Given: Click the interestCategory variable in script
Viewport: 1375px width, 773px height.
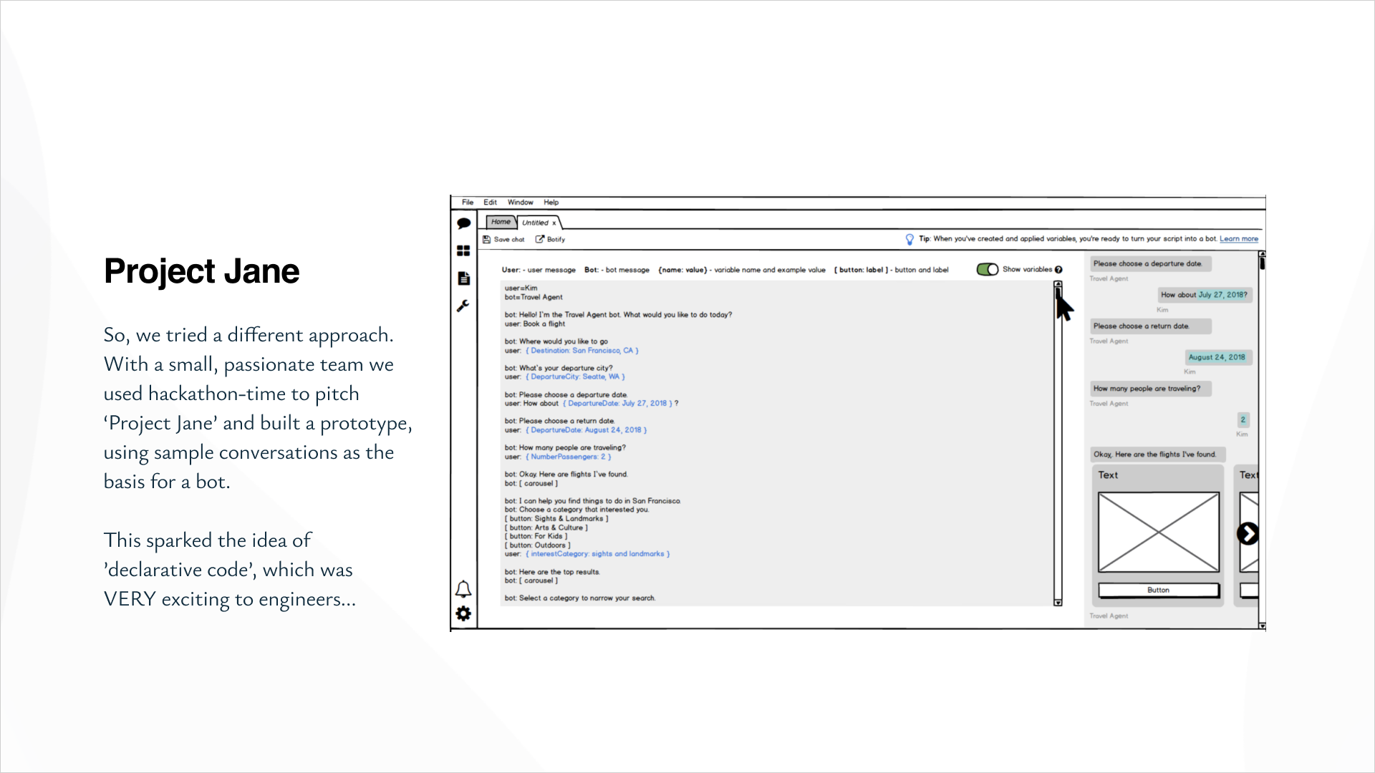Looking at the screenshot, I should coord(598,554).
